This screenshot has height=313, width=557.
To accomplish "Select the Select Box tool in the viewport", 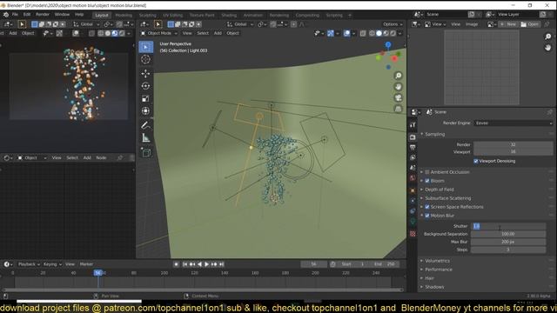I will [146, 47].
